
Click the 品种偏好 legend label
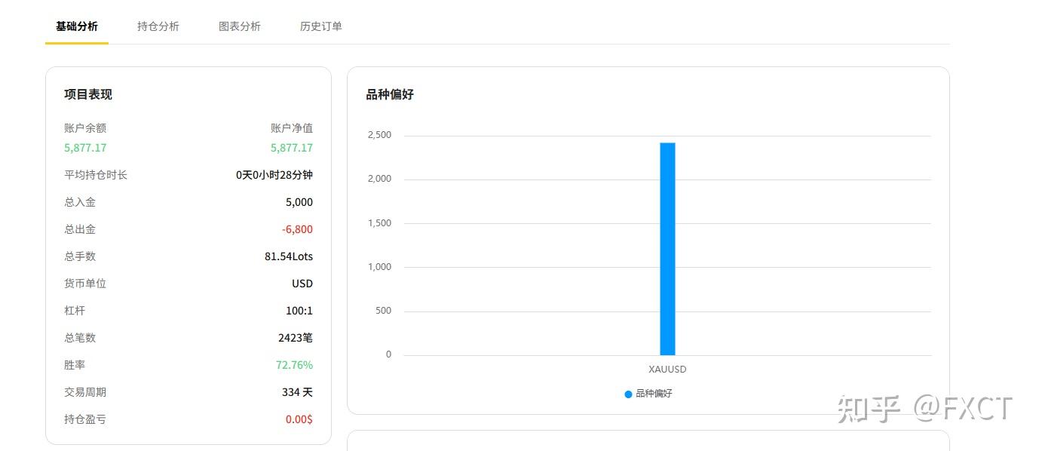654,394
